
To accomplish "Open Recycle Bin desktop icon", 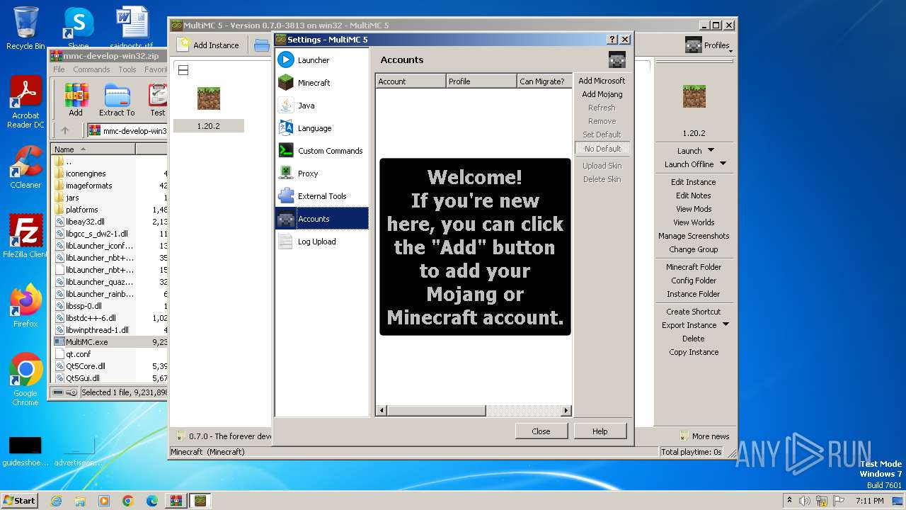I will click(x=25, y=28).
